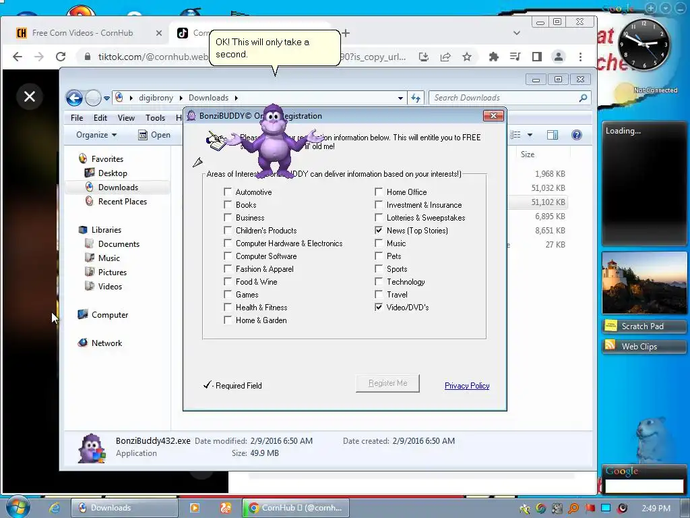Check the Automotive interest box
Viewport: 690px width, 518px height.
point(228,192)
